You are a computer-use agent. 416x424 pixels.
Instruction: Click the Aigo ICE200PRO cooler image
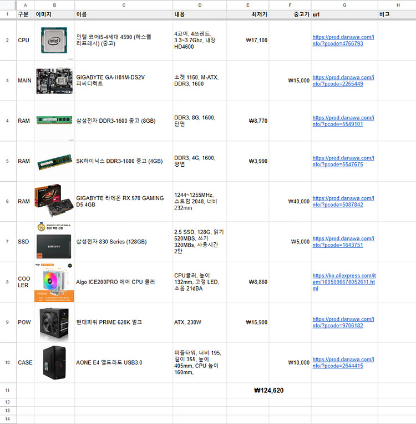[x=54, y=282]
